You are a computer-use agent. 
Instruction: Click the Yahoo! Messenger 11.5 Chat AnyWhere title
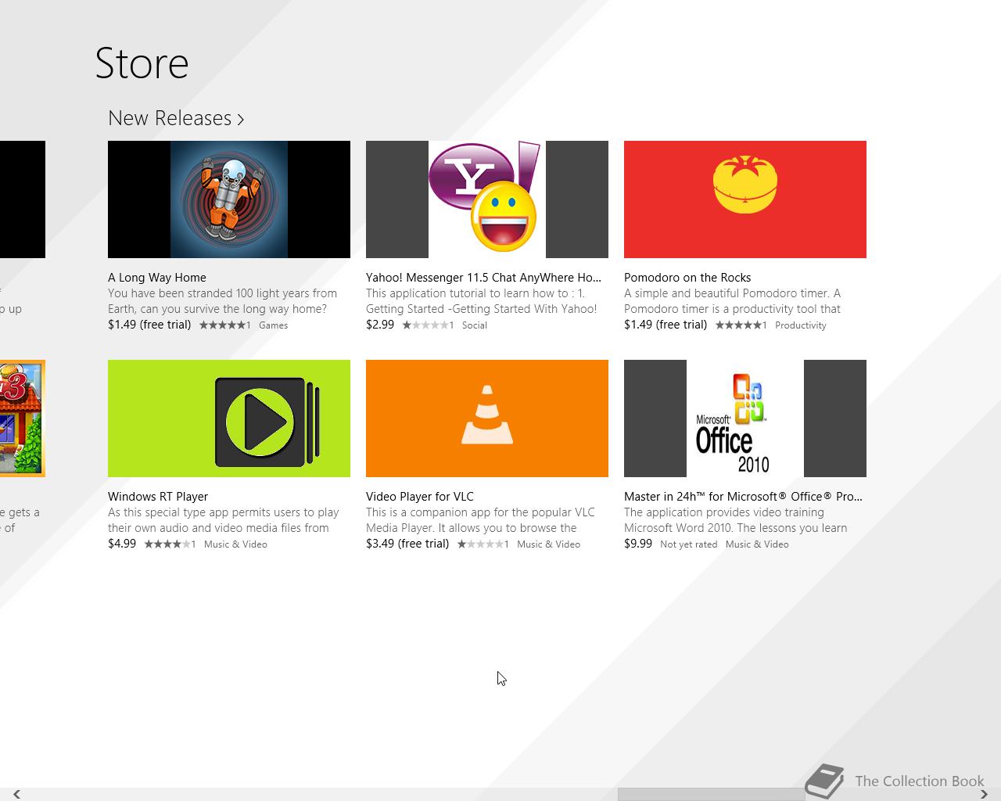(x=483, y=278)
